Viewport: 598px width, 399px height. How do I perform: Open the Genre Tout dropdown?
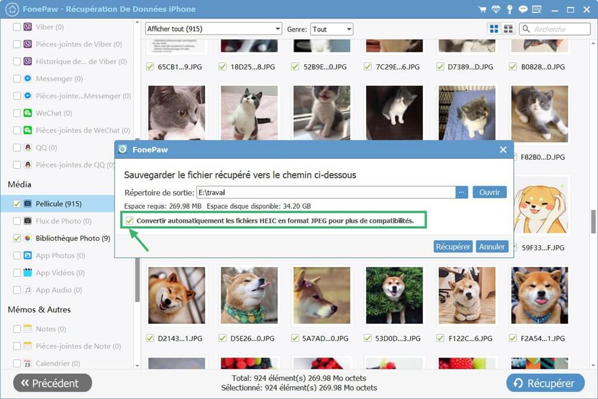point(332,29)
